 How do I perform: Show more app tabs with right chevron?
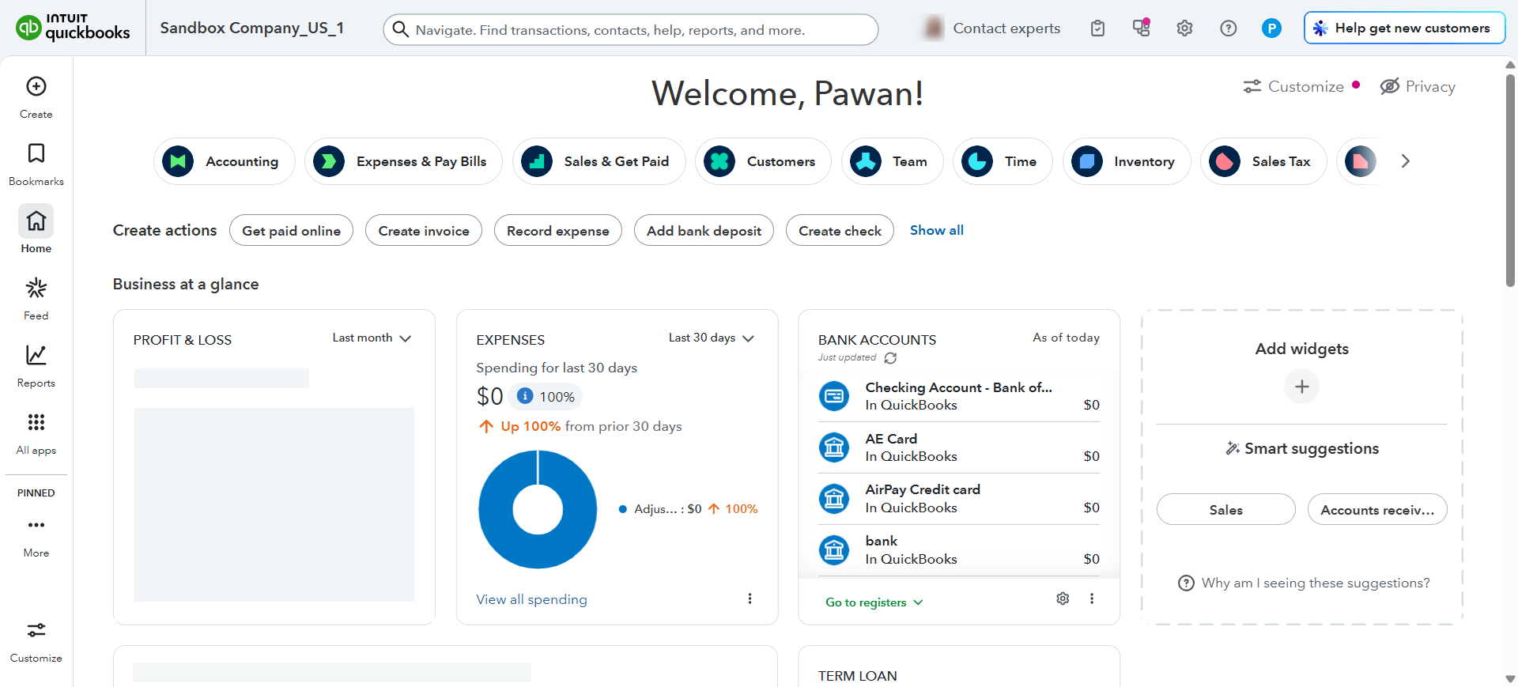coord(1405,161)
